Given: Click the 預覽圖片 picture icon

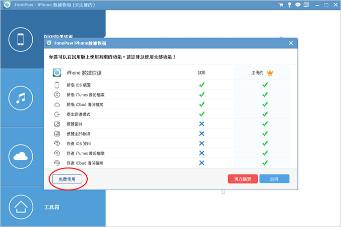Looking at the screenshot, I should click(57, 124).
